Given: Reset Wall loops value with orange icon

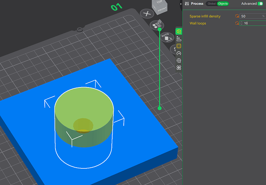Looking at the screenshot, I should pyautogui.click(x=237, y=24).
